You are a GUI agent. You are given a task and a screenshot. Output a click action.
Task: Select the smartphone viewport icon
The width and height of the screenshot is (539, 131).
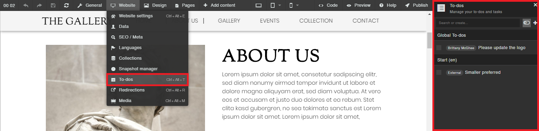coord(291,5)
